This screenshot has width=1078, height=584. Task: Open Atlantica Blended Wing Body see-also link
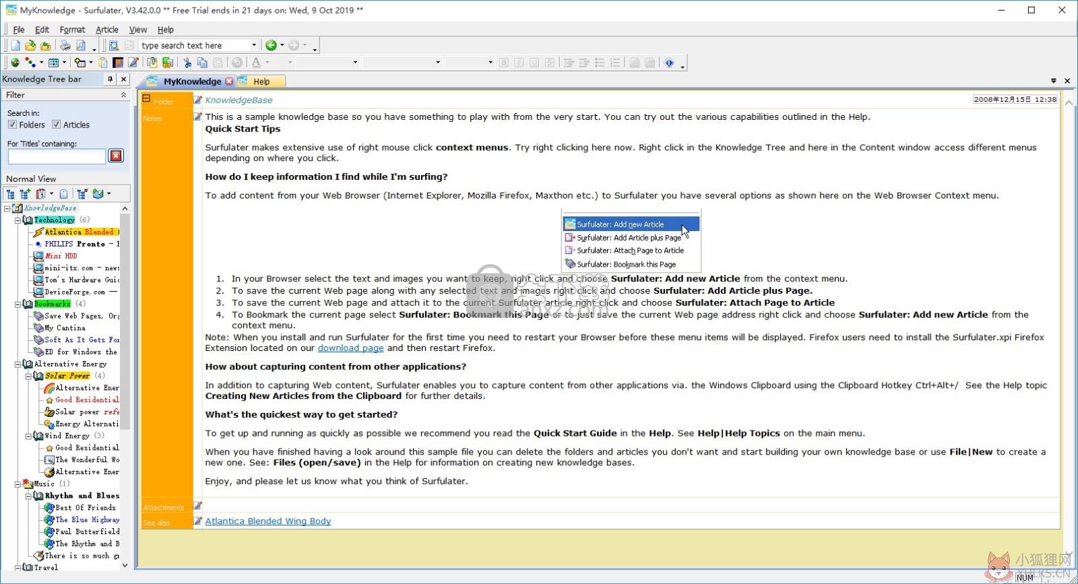coord(268,521)
